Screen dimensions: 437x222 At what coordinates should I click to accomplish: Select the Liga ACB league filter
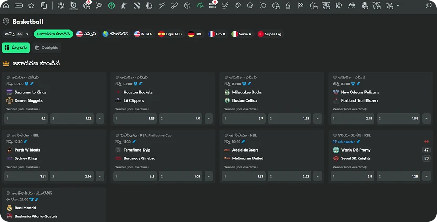(169, 34)
